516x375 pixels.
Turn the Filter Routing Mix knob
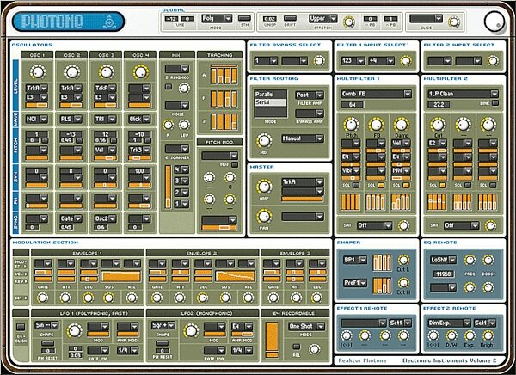pos(264,141)
